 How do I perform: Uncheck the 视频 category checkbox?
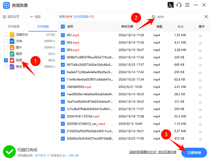pos(6,60)
